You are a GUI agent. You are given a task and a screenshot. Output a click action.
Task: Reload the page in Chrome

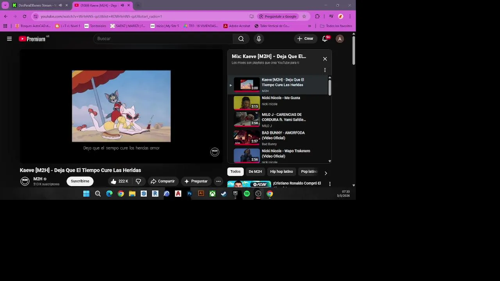tap(24, 16)
